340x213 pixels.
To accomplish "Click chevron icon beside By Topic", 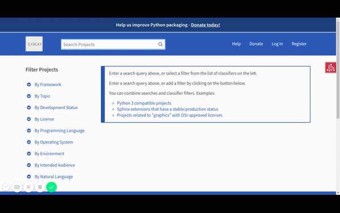I will click(29, 96).
